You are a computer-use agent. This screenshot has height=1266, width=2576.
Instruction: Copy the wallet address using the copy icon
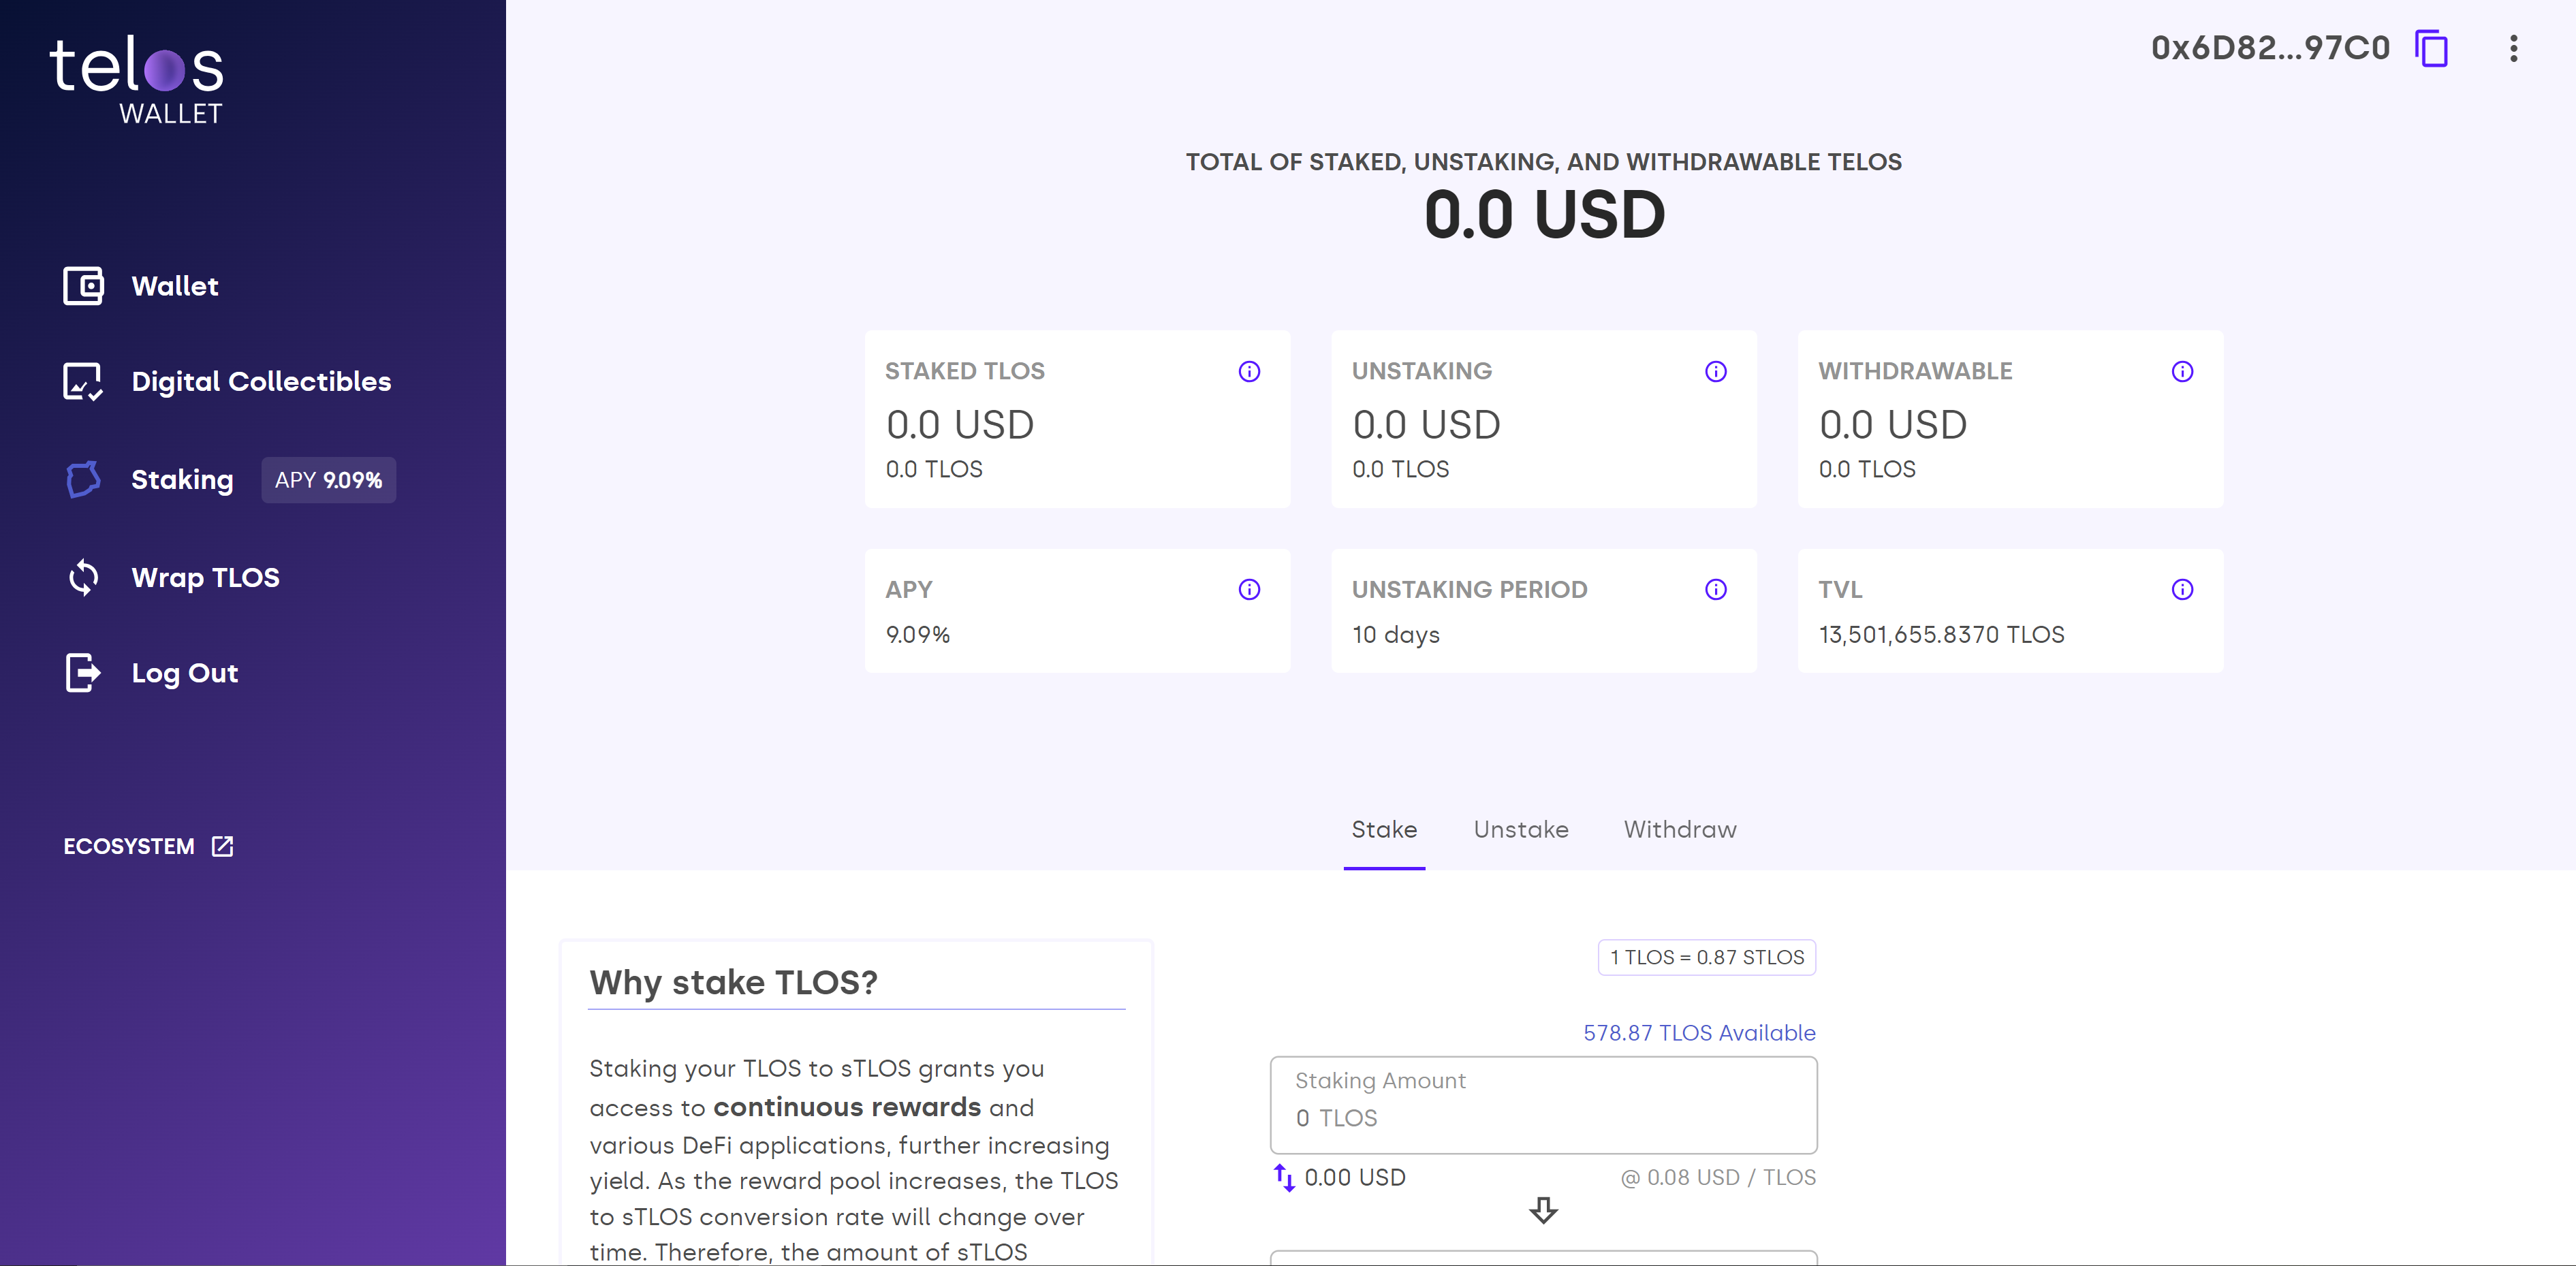pyautogui.click(x=2432, y=47)
